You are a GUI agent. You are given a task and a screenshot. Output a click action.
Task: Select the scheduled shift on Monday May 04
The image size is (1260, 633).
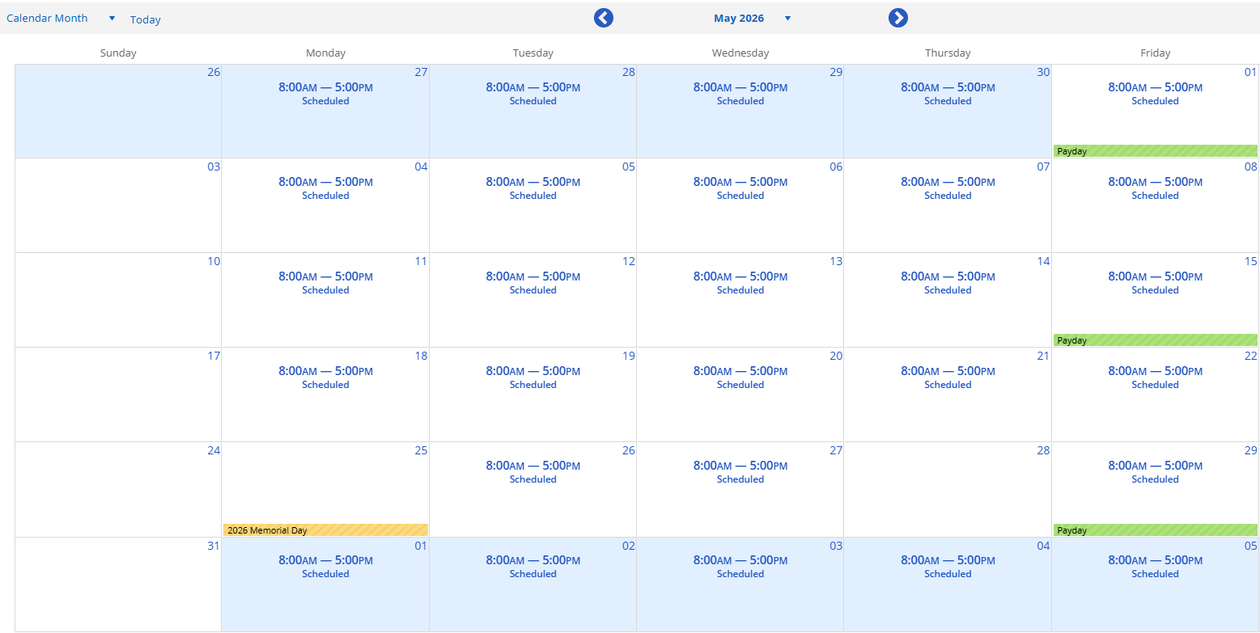(x=325, y=188)
